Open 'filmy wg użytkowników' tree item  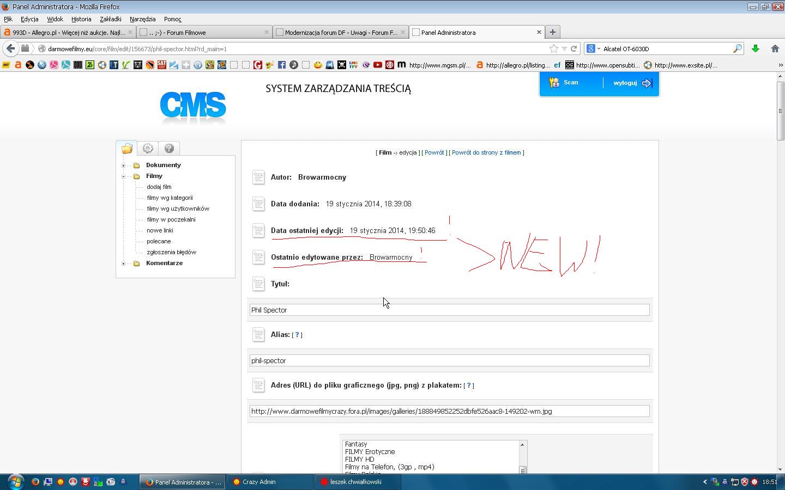pyautogui.click(x=178, y=209)
